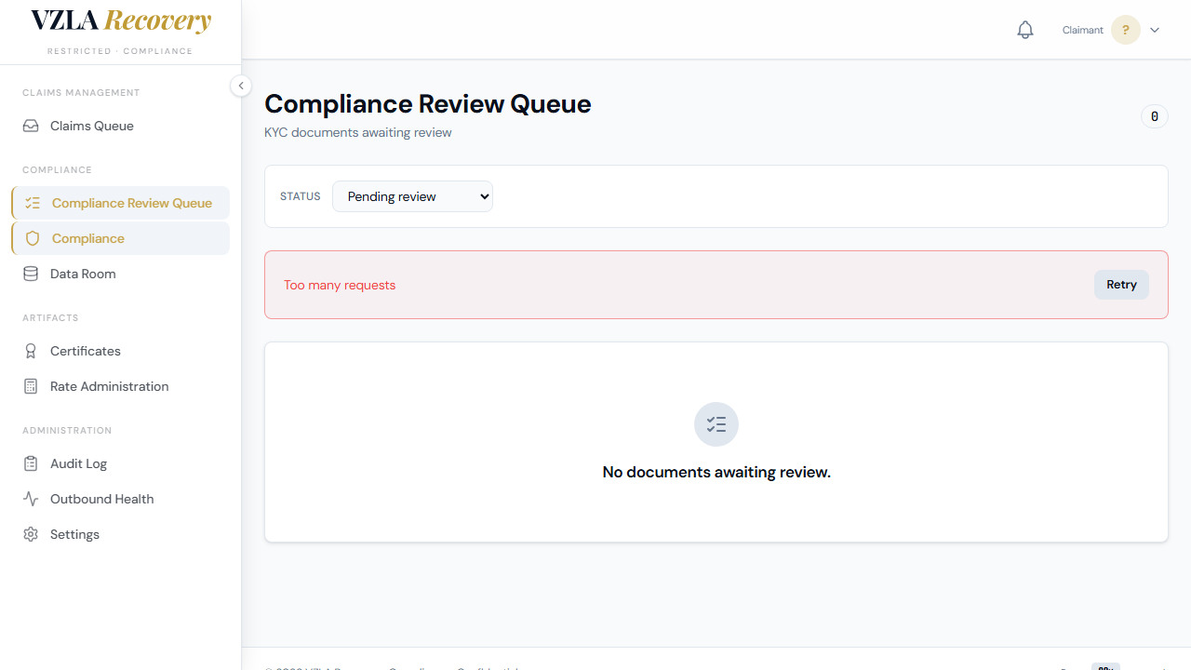Click the Compliance shield icon
The image size is (1191, 670).
click(33, 238)
